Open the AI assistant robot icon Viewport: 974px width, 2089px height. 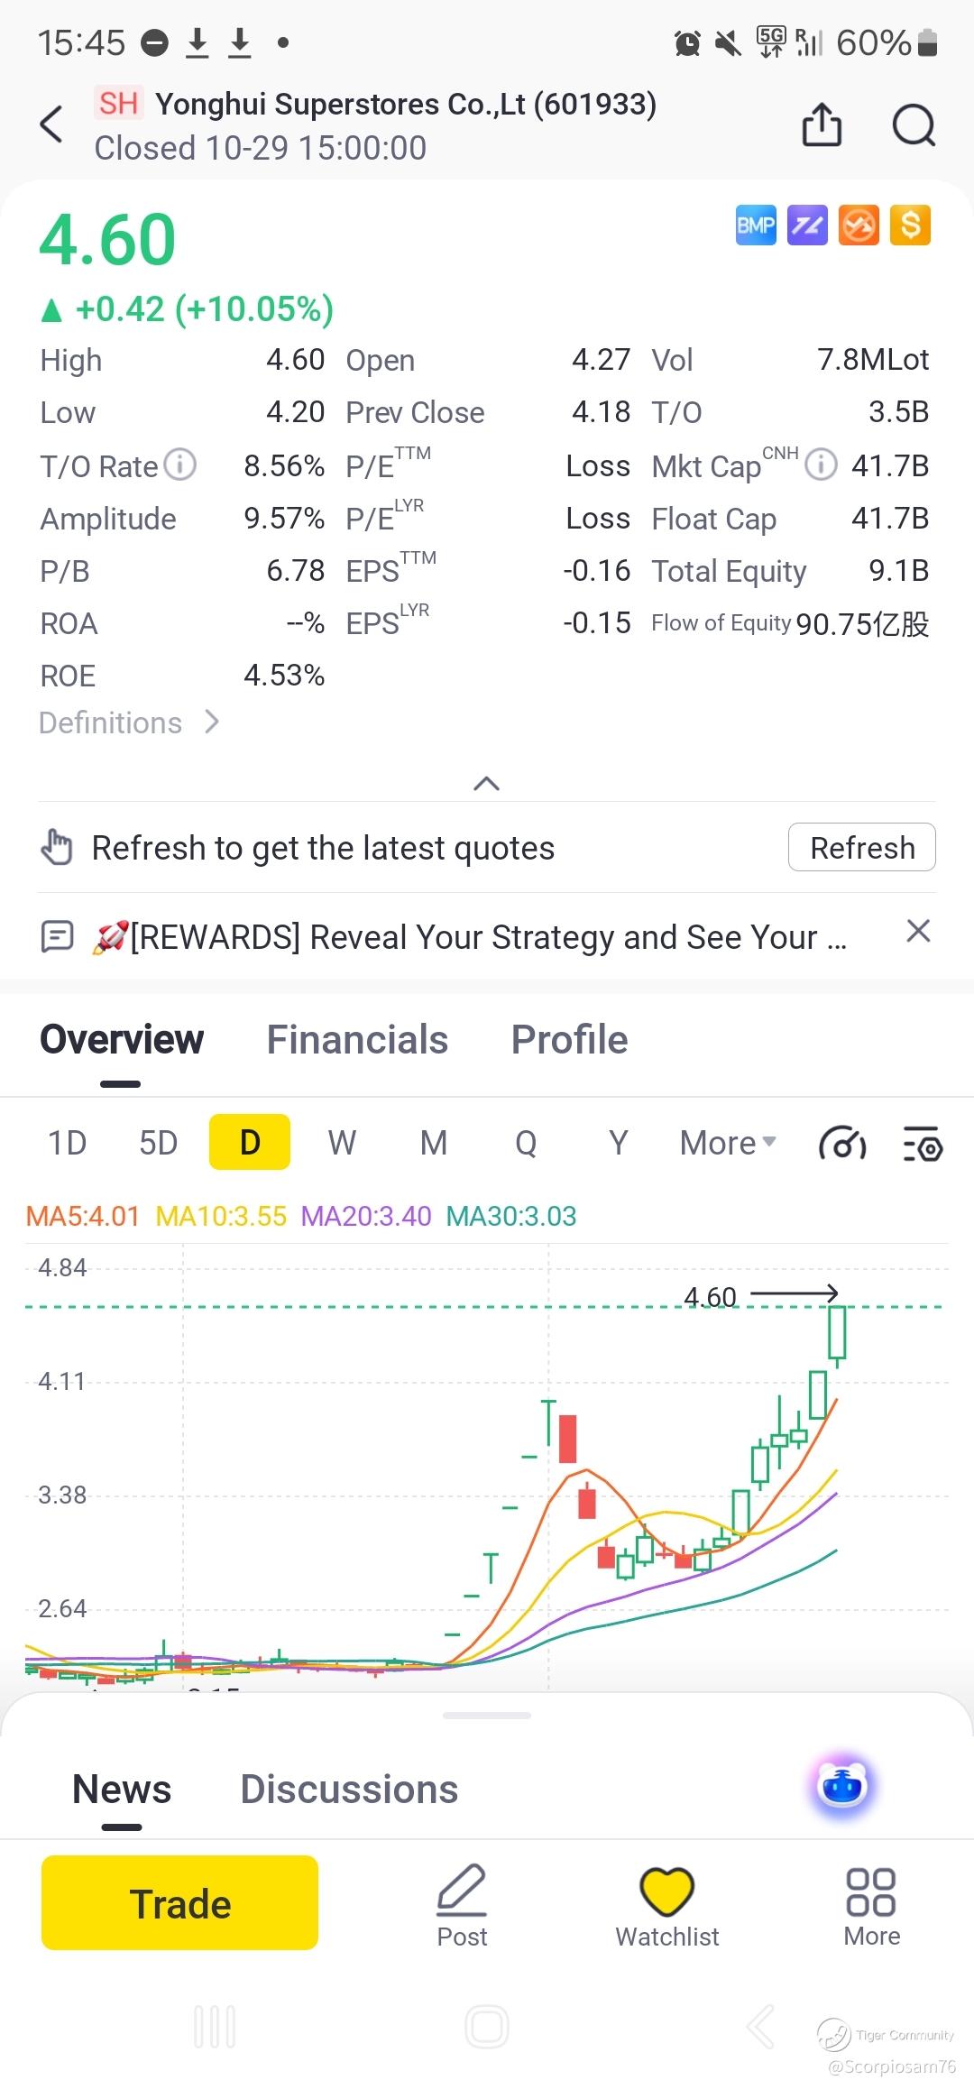tap(842, 1785)
